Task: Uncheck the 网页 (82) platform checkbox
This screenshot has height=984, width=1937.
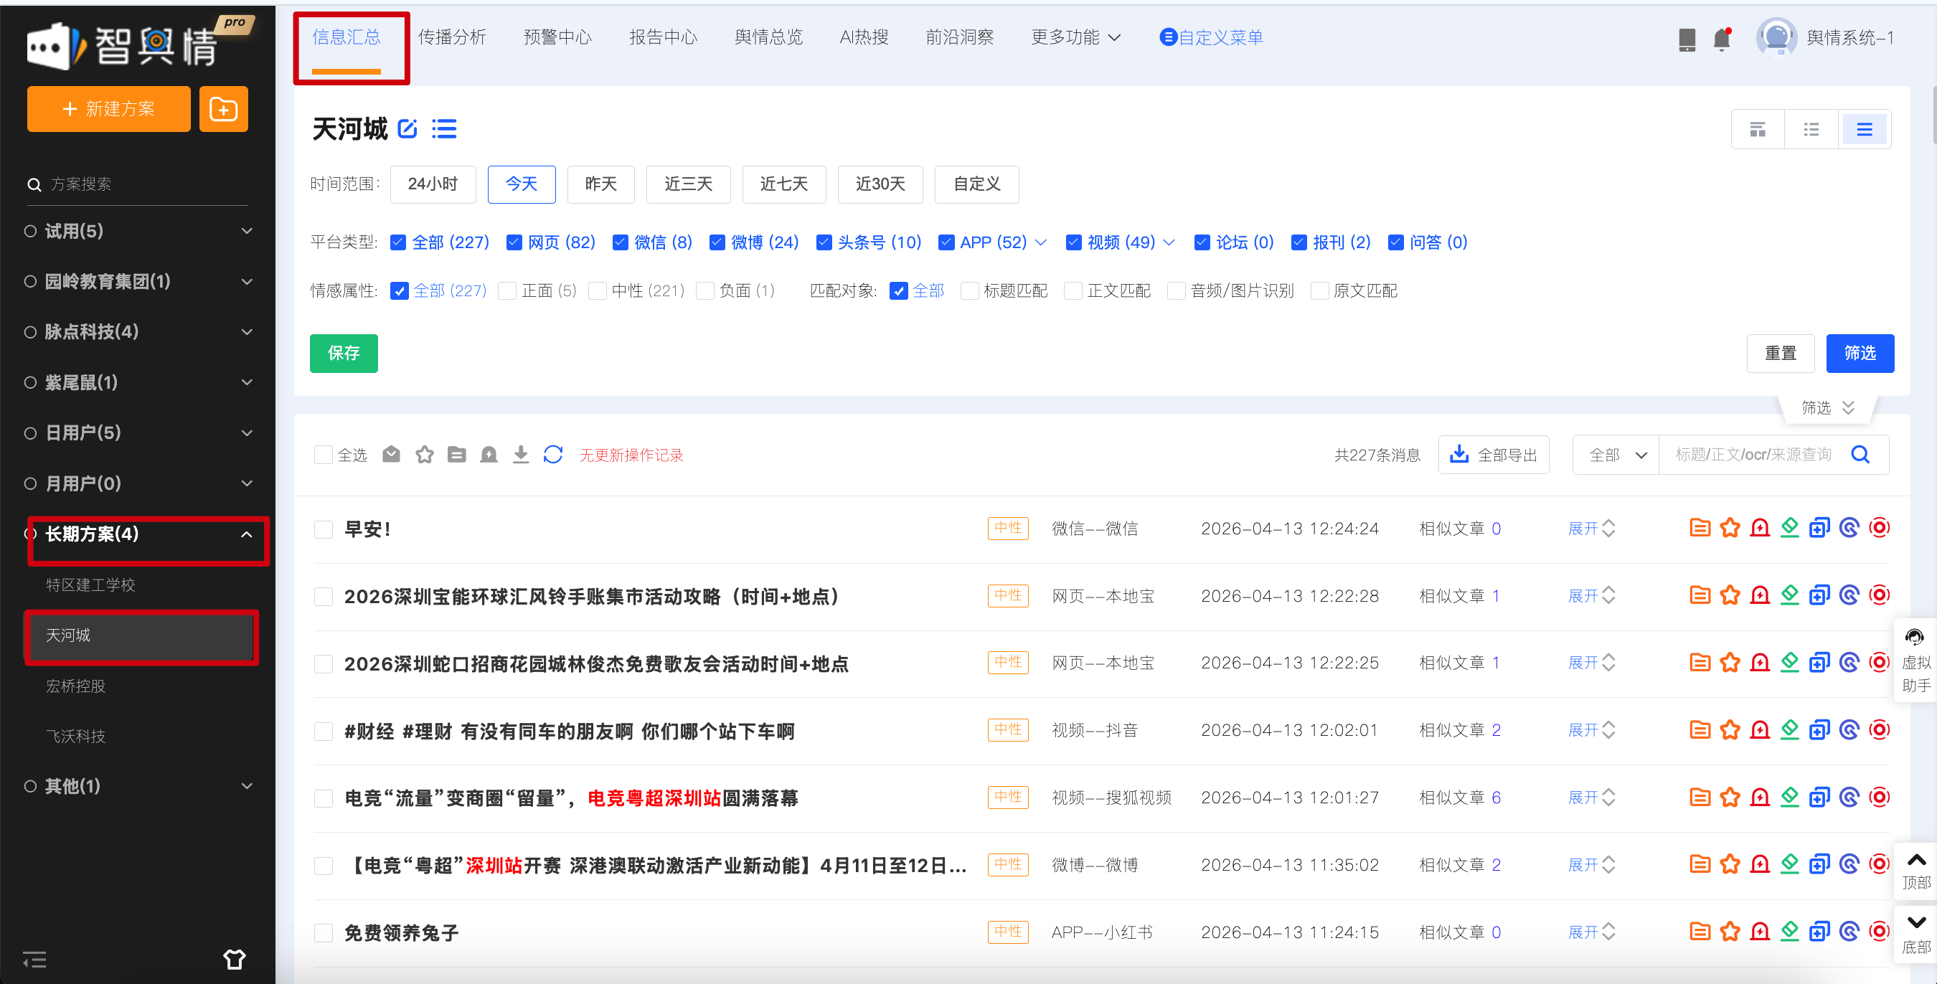Action: [514, 242]
